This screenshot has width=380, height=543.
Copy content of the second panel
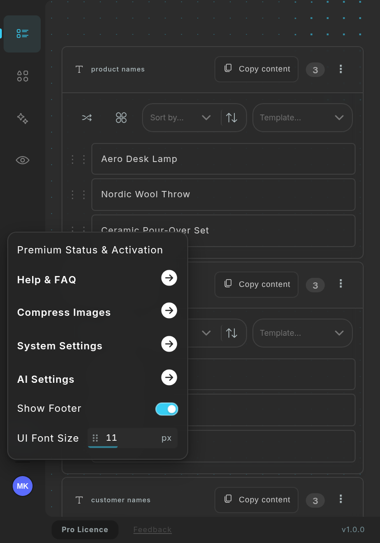(x=256, y=285)
